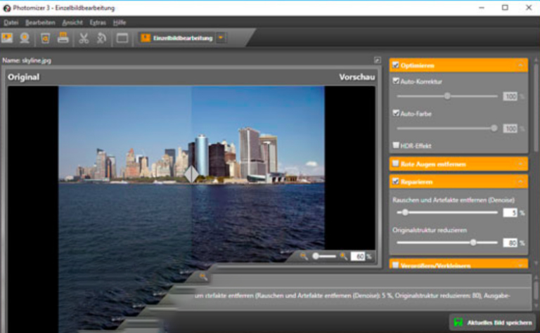Click the 60 % zoom input field
The width and height of the screenshot is (540, 333).
pyautogui.click(x=357, y=256)
